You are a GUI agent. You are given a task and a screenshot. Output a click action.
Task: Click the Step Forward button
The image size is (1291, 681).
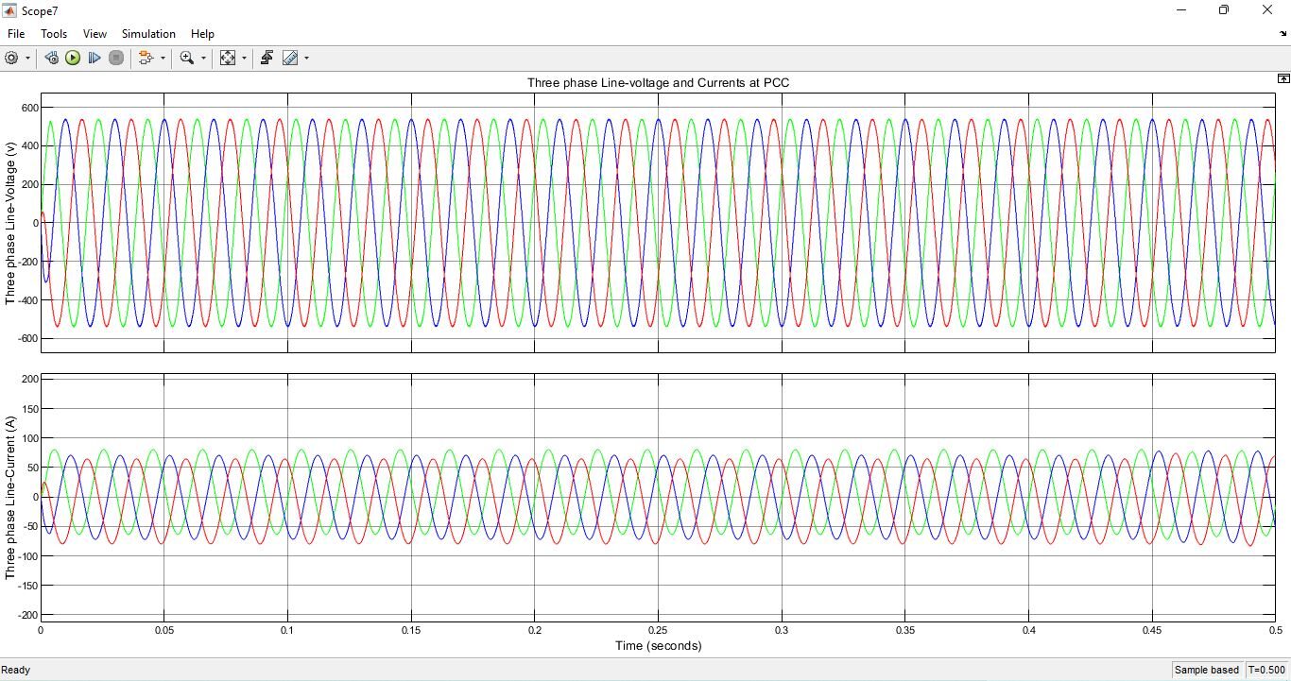(95, 58)
